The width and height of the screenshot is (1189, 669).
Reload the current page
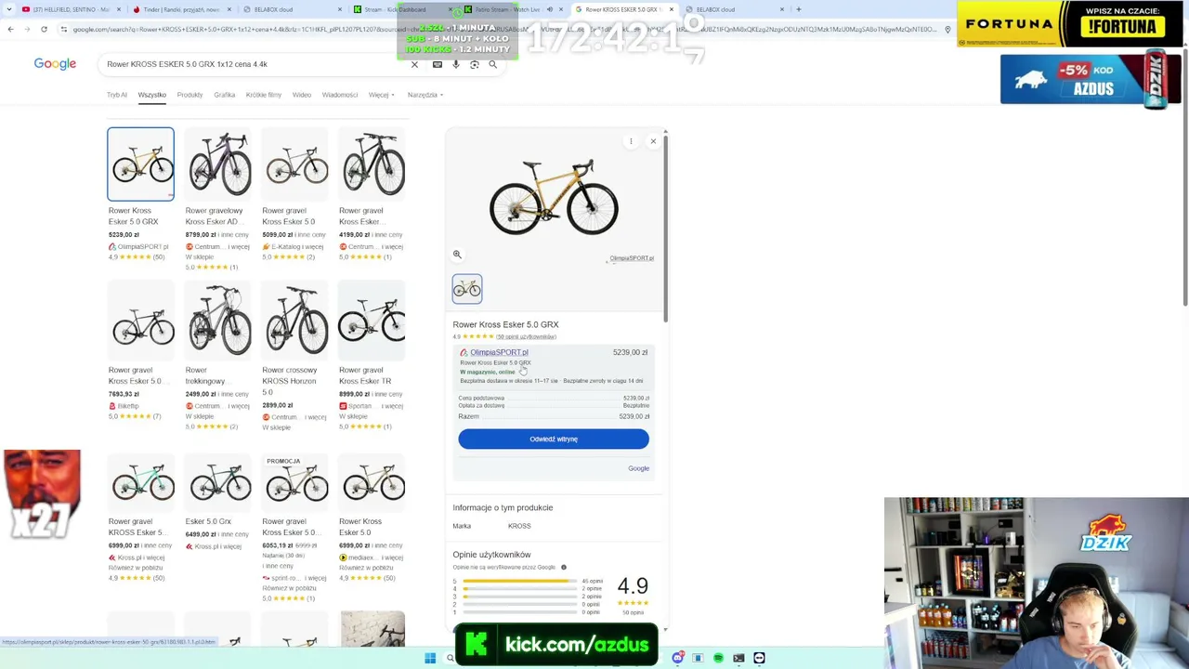pos(44,30)
